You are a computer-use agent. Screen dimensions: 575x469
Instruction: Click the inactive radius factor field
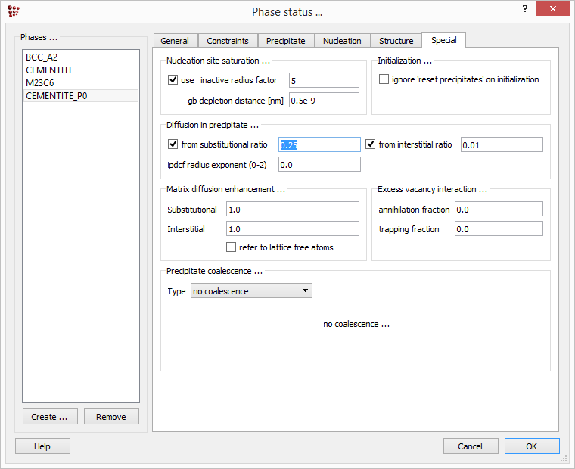(x=324, y=80)
